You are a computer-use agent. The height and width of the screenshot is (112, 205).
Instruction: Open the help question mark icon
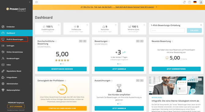[x=189, y=2]
